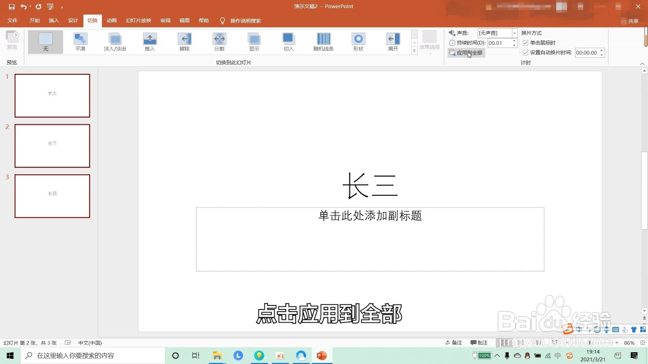Undo the last action
The image size is (648, 364).
pyautogui.click(x=24, y=6)
